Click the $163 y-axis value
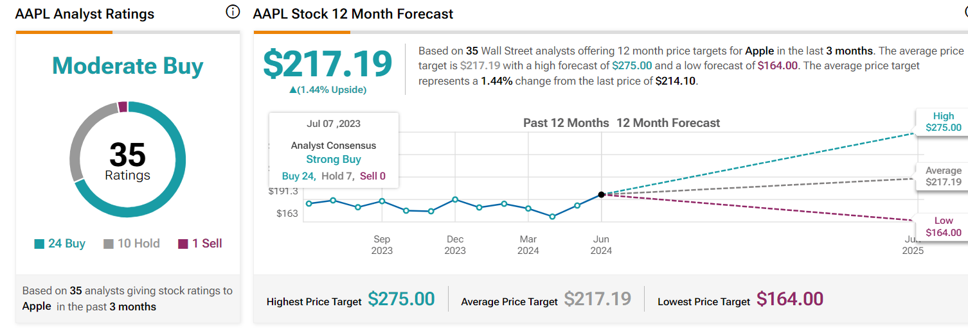Viewport: 968px width, 336px height. coord(287,213)
